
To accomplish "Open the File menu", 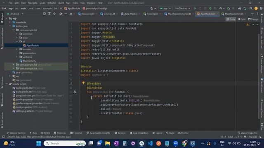I will pyautogui.click(x=10, y=3).
